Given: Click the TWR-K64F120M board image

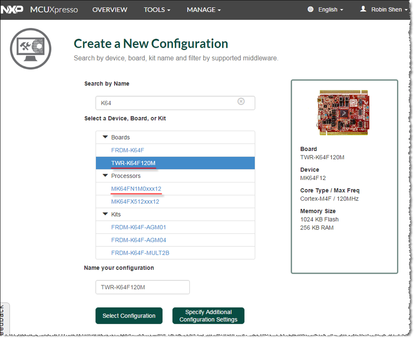Looking at the screenshot, I should 344,113.
